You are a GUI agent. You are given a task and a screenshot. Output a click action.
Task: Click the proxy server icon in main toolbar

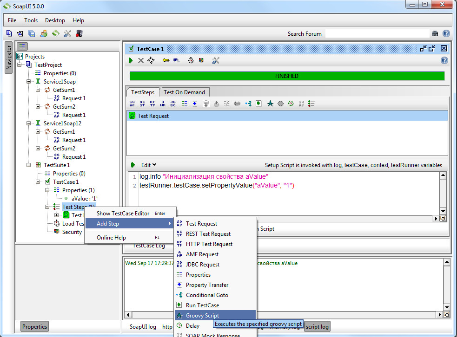(79, 33)
